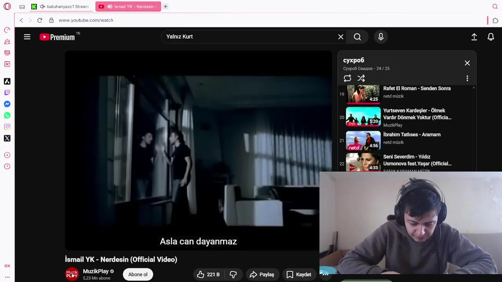Unmute the batuhanyazc1 Stream tab audio

point(42,7)
